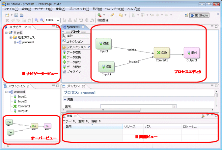This screenshot has width=222, height=150.
Task: Click the Undo arrow icon
Action: [x=13, y=20]
